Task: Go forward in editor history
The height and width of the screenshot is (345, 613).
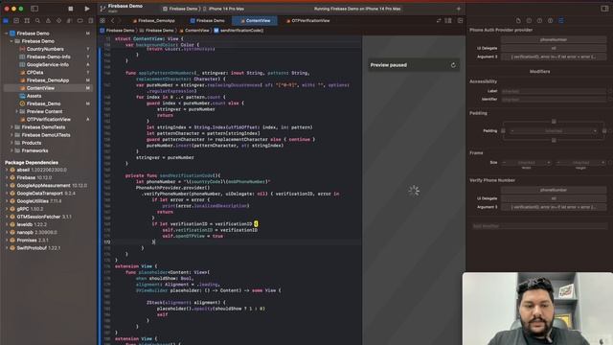Action: tap(120, 21)
